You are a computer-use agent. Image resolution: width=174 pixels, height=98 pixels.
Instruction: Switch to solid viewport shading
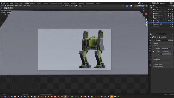pyautogui.click(x=139, y=6)
